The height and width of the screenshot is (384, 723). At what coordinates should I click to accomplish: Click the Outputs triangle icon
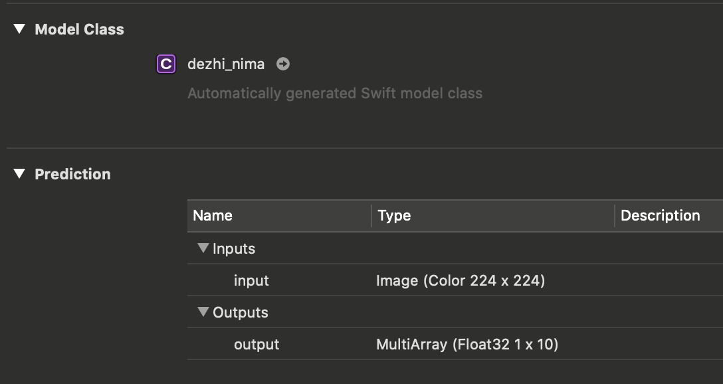(203, 312)
